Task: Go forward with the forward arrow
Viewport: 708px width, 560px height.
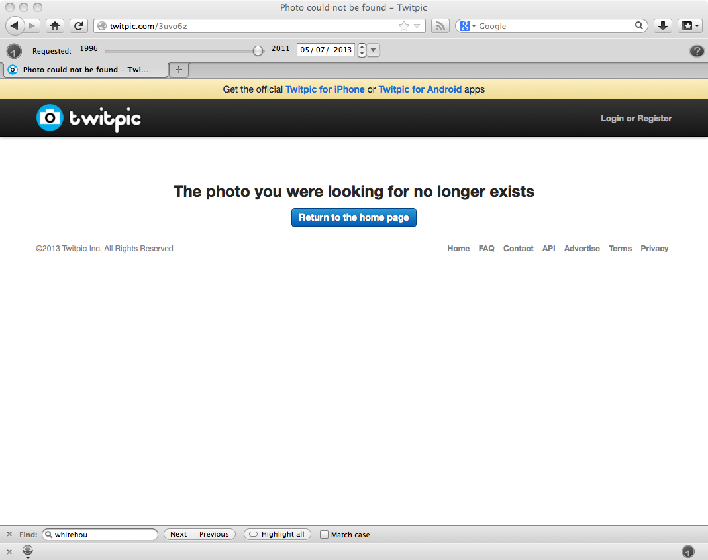Action: point(32,26)
